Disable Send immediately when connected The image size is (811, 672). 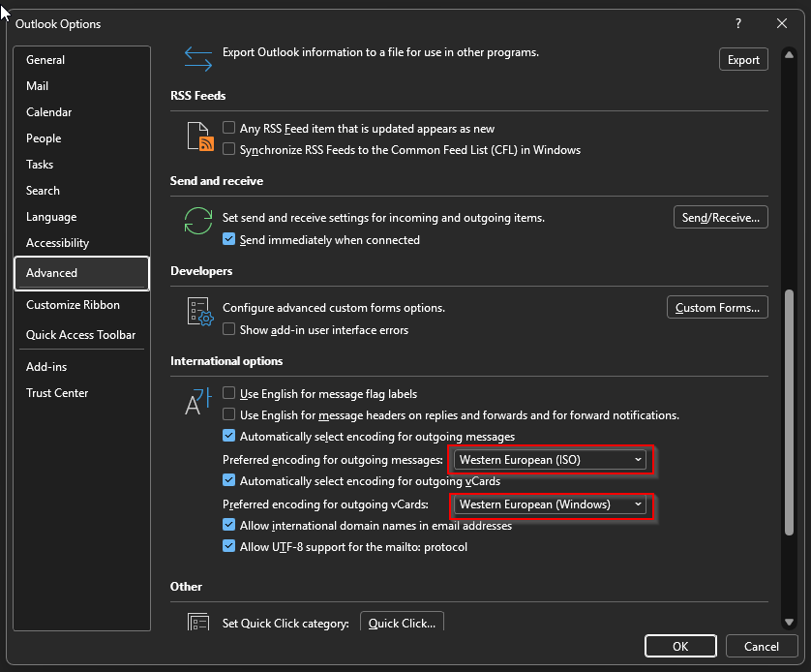[228, 238]
